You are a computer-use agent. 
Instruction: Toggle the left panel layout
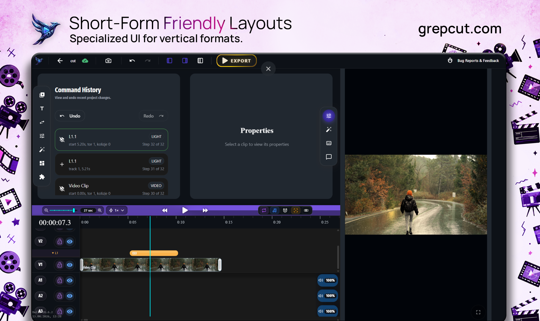tap(169, 61)
